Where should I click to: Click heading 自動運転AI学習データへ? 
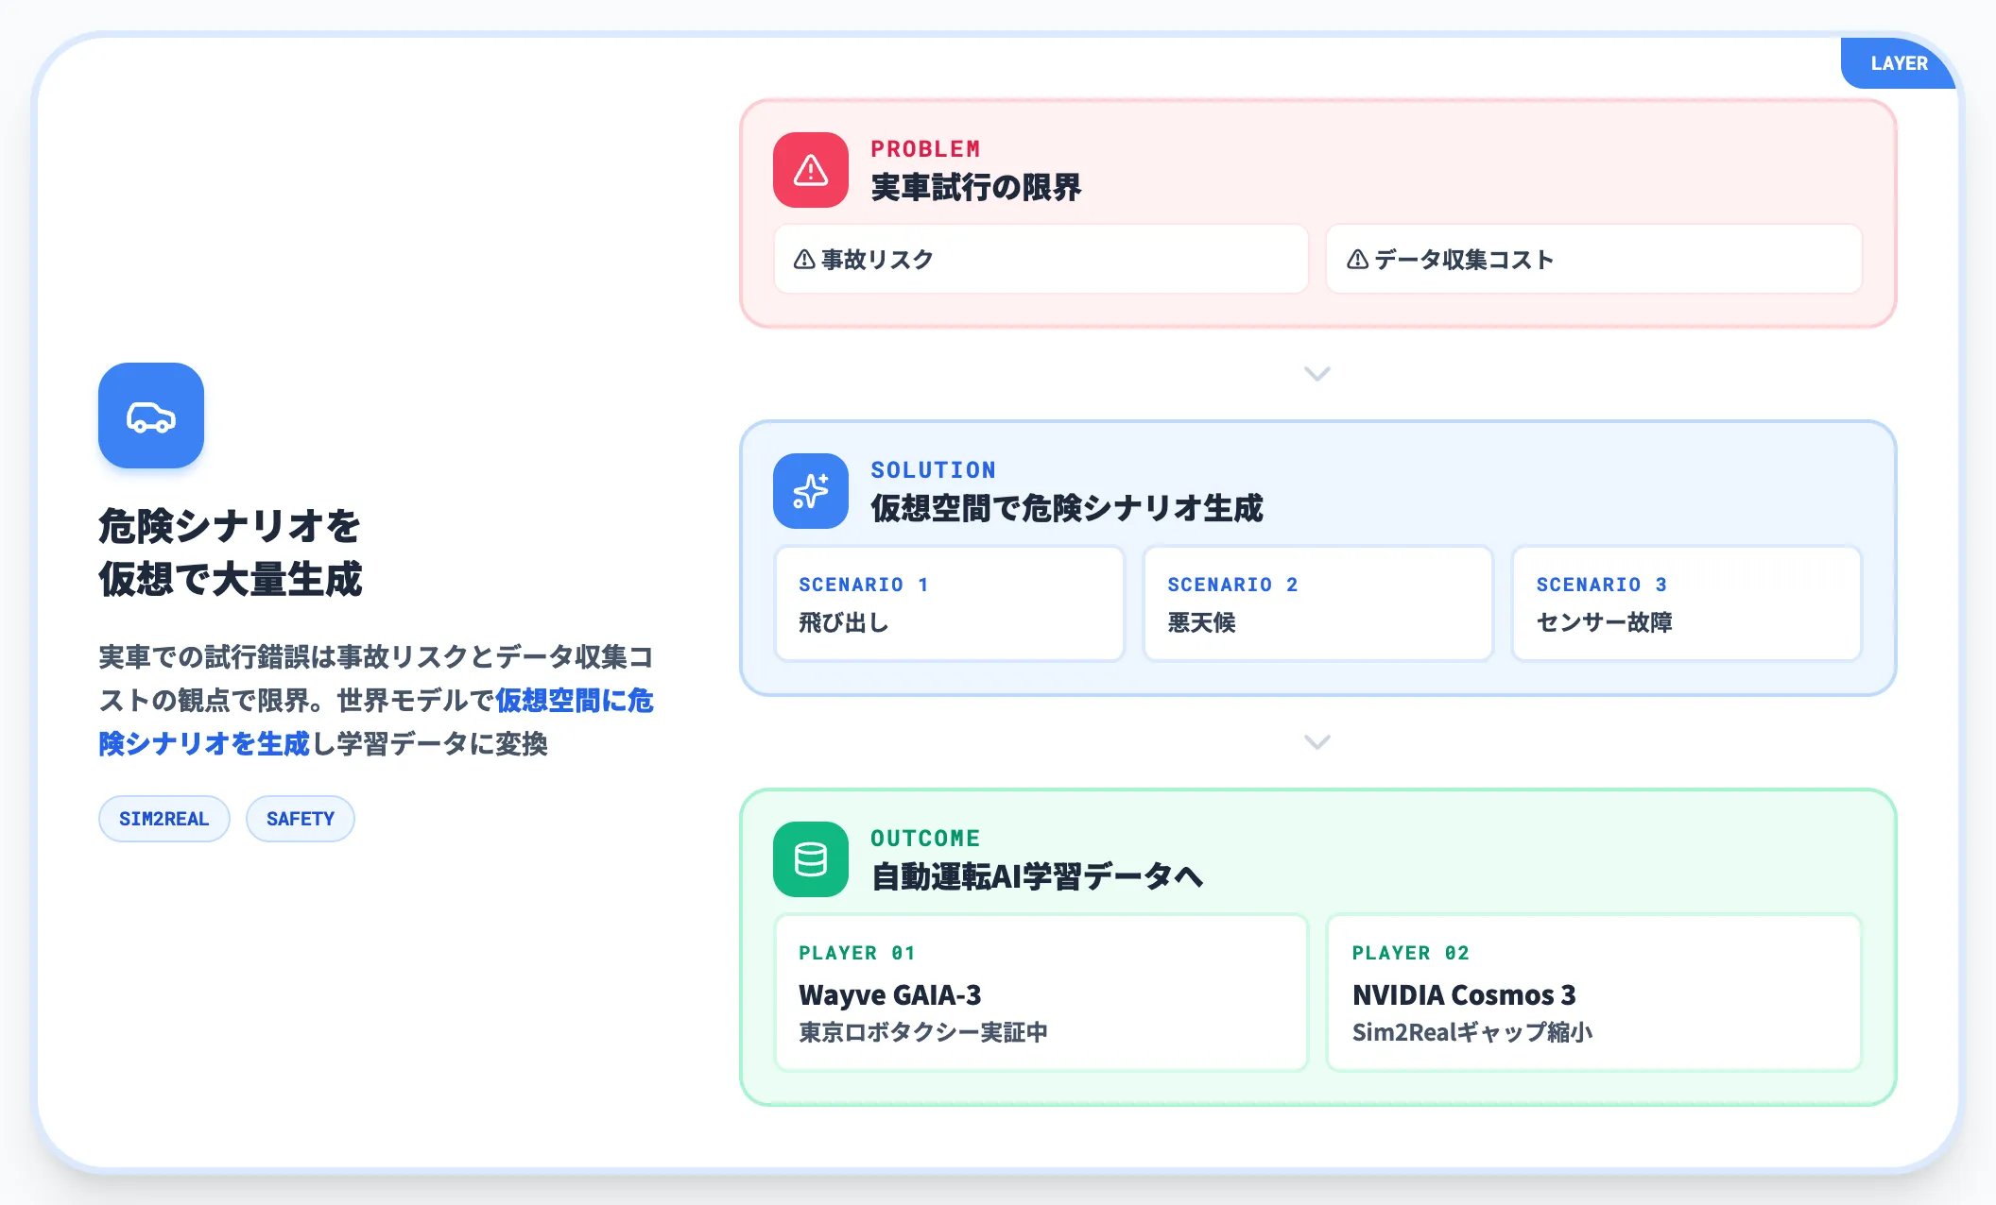coord(1037,876)
